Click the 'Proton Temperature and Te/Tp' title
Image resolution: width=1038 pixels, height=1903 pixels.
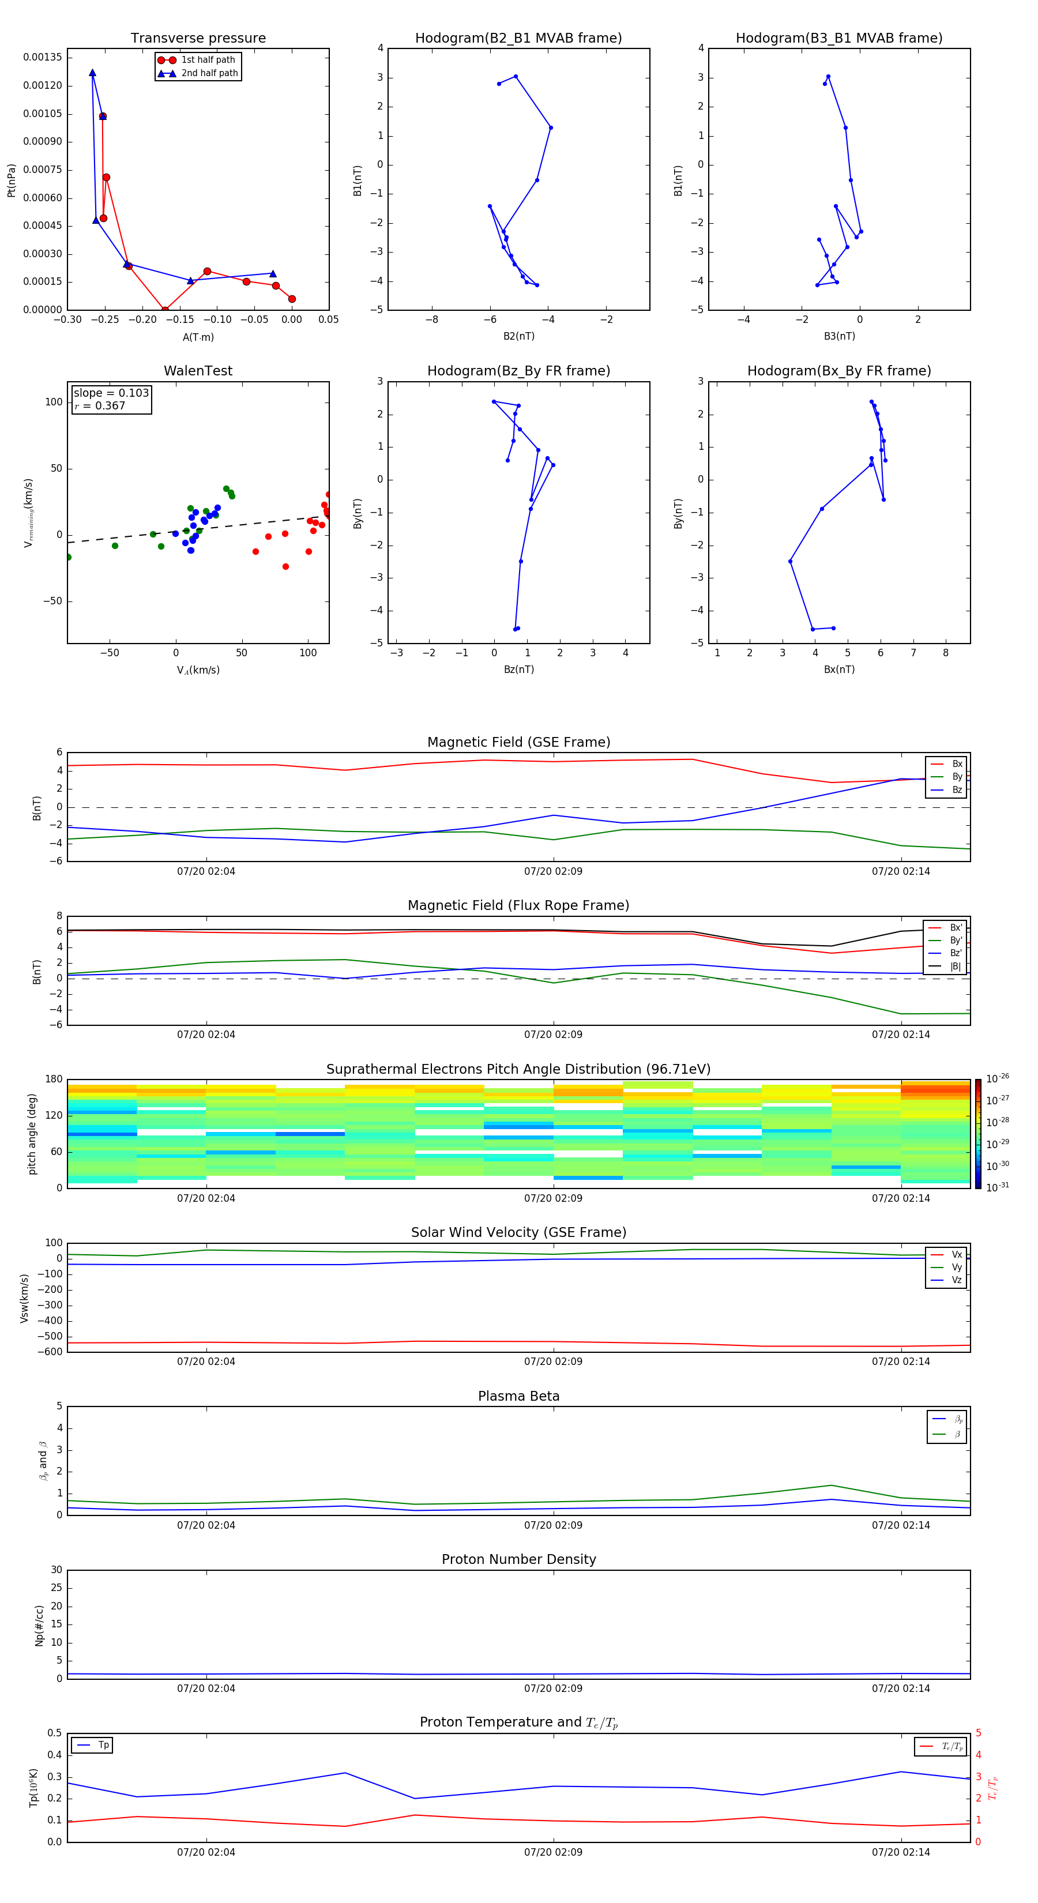(x=518, y=1723)
